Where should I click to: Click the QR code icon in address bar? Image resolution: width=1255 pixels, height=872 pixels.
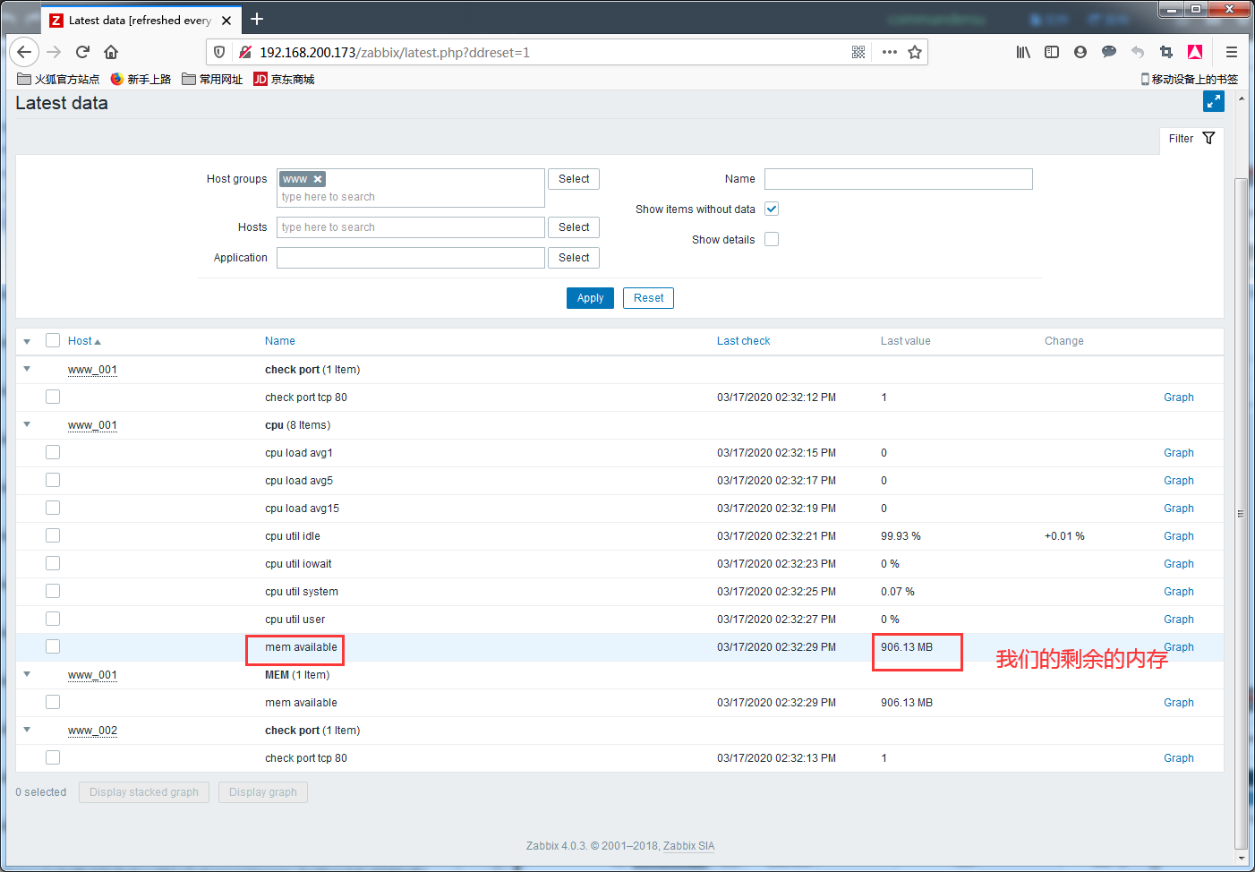858,52
